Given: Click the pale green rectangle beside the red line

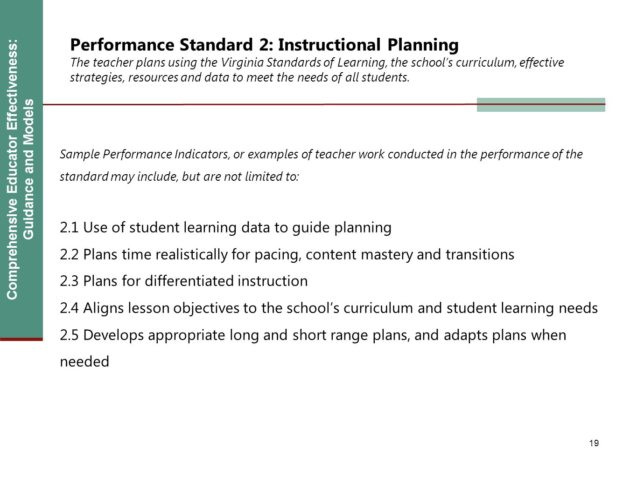Looking at the screenshot, I should [x=541, y=105].
